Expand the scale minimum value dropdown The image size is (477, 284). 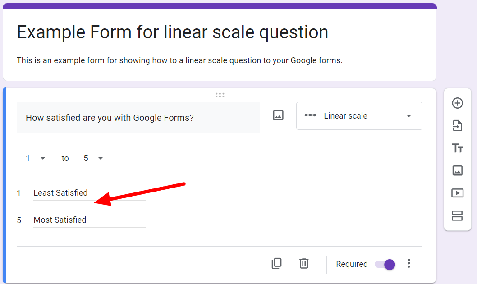point(36,158)
